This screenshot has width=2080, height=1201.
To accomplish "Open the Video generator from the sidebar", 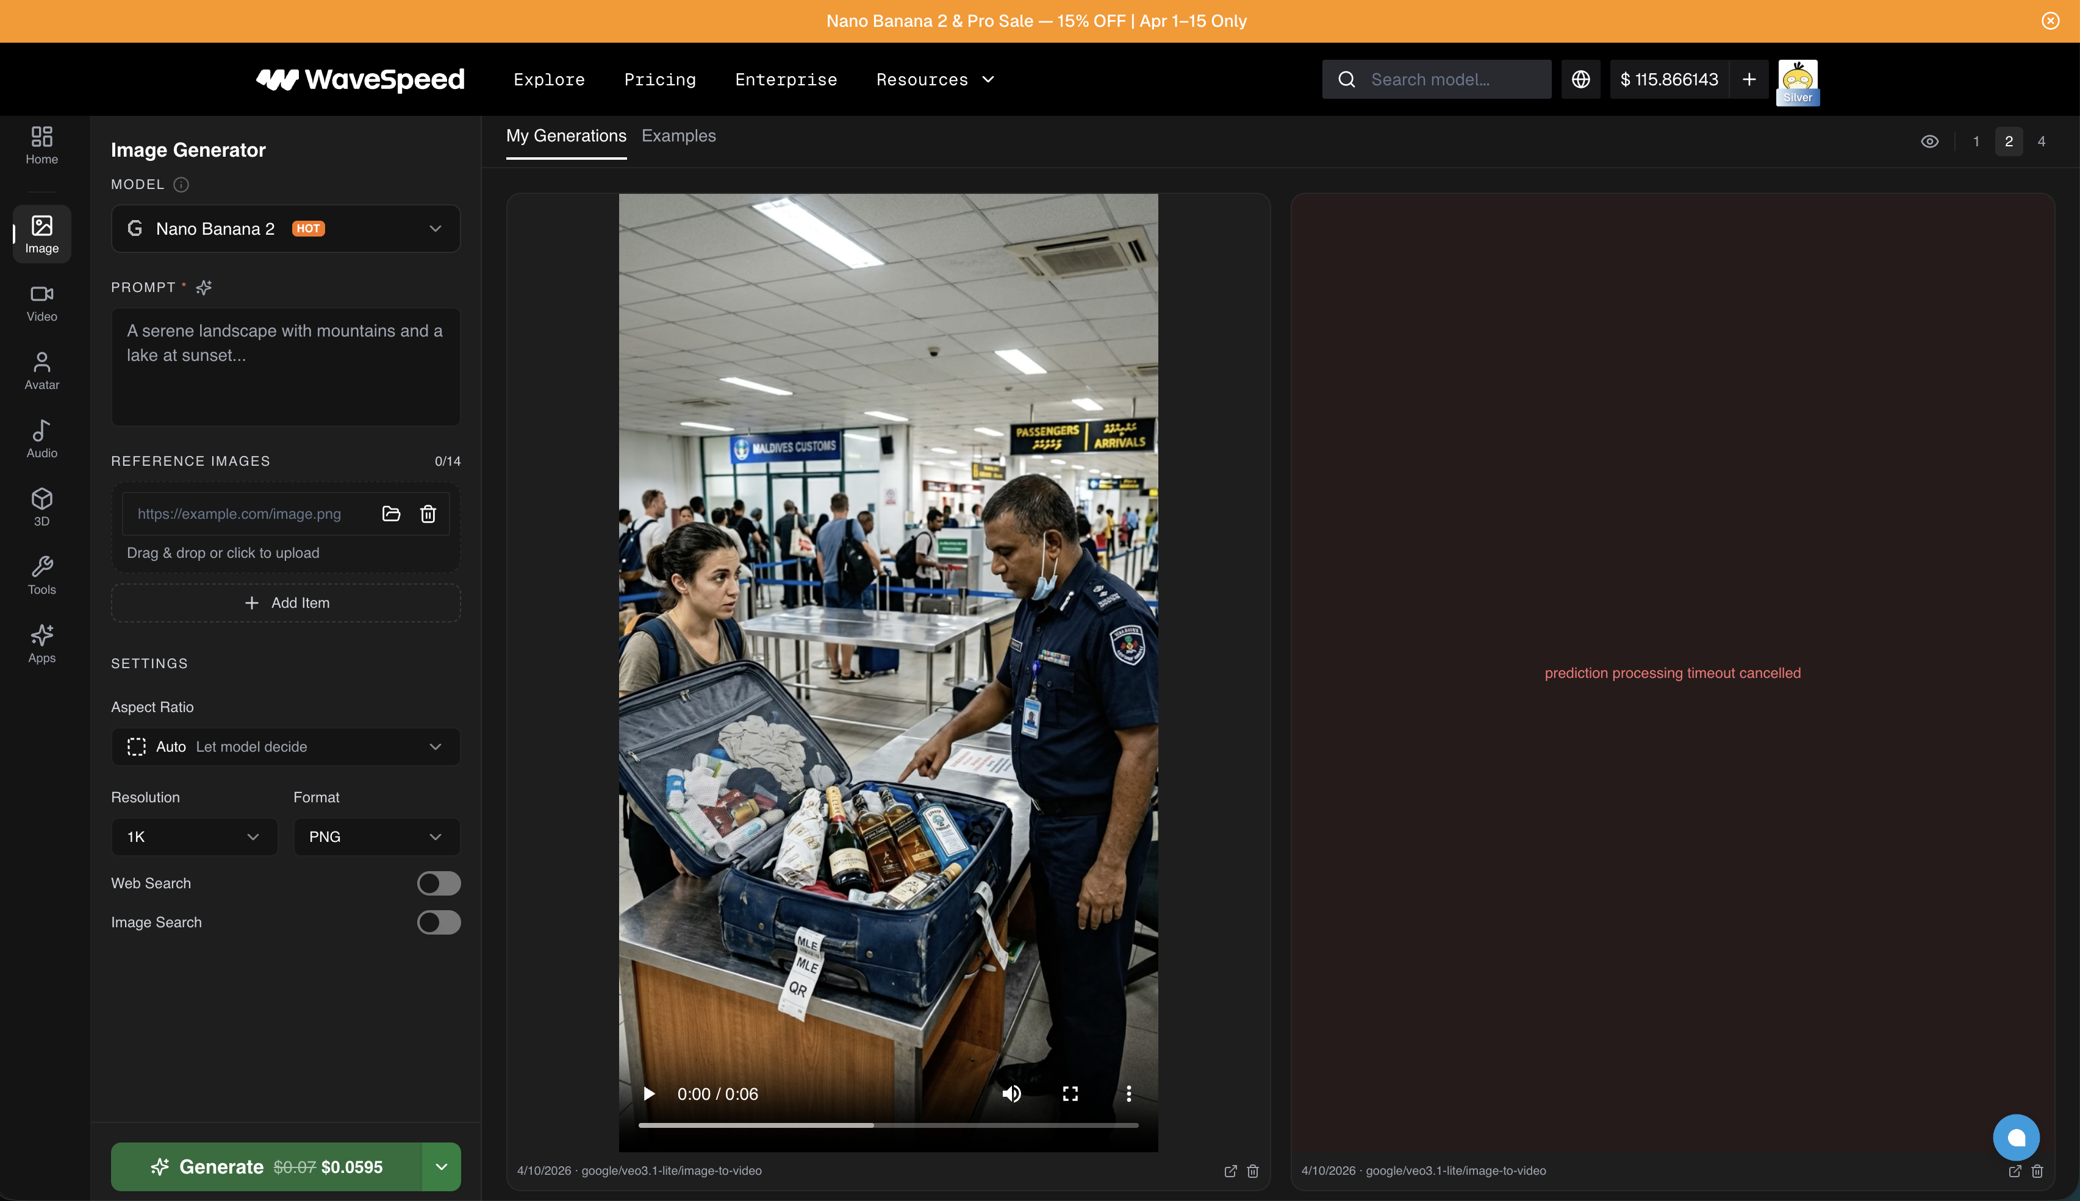I will point(41,303).
